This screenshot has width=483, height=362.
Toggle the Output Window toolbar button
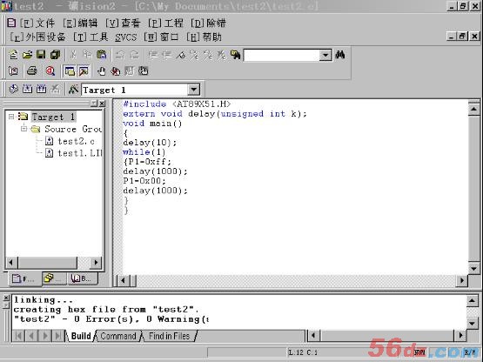(x=84, y=71)
